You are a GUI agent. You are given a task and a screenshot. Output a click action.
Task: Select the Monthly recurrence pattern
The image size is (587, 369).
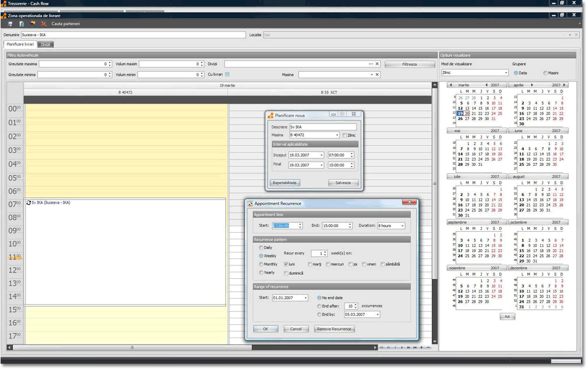click(x=261, y=264)
